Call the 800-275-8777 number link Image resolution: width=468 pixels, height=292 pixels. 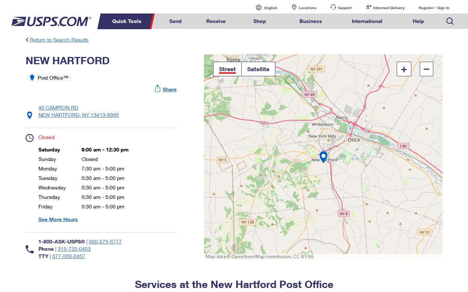(x=105, y=242)
